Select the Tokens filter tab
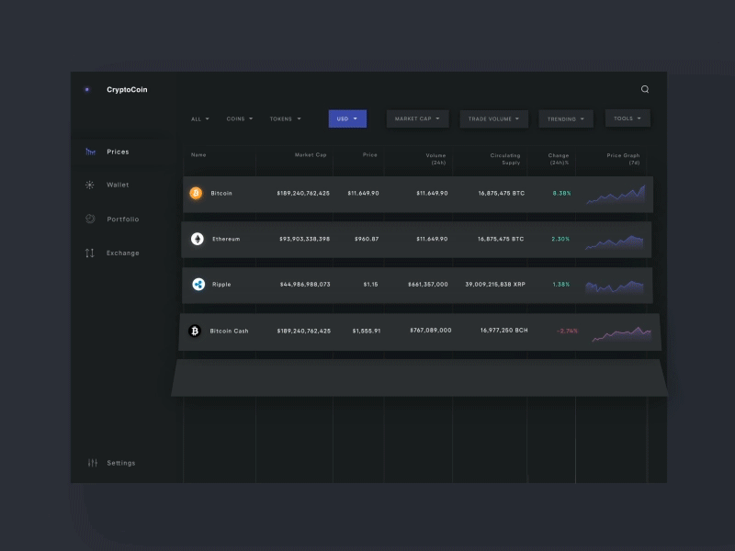The width and height of the screenshot is (735, 551). [285, 119]
